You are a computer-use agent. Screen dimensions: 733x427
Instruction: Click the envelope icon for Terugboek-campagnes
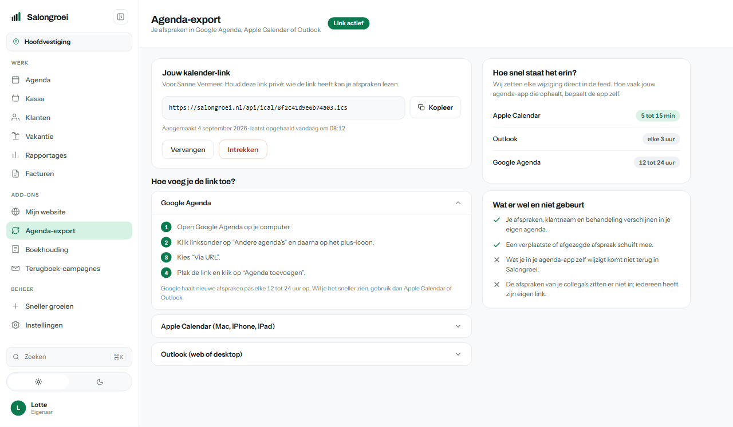pos(15,269)
